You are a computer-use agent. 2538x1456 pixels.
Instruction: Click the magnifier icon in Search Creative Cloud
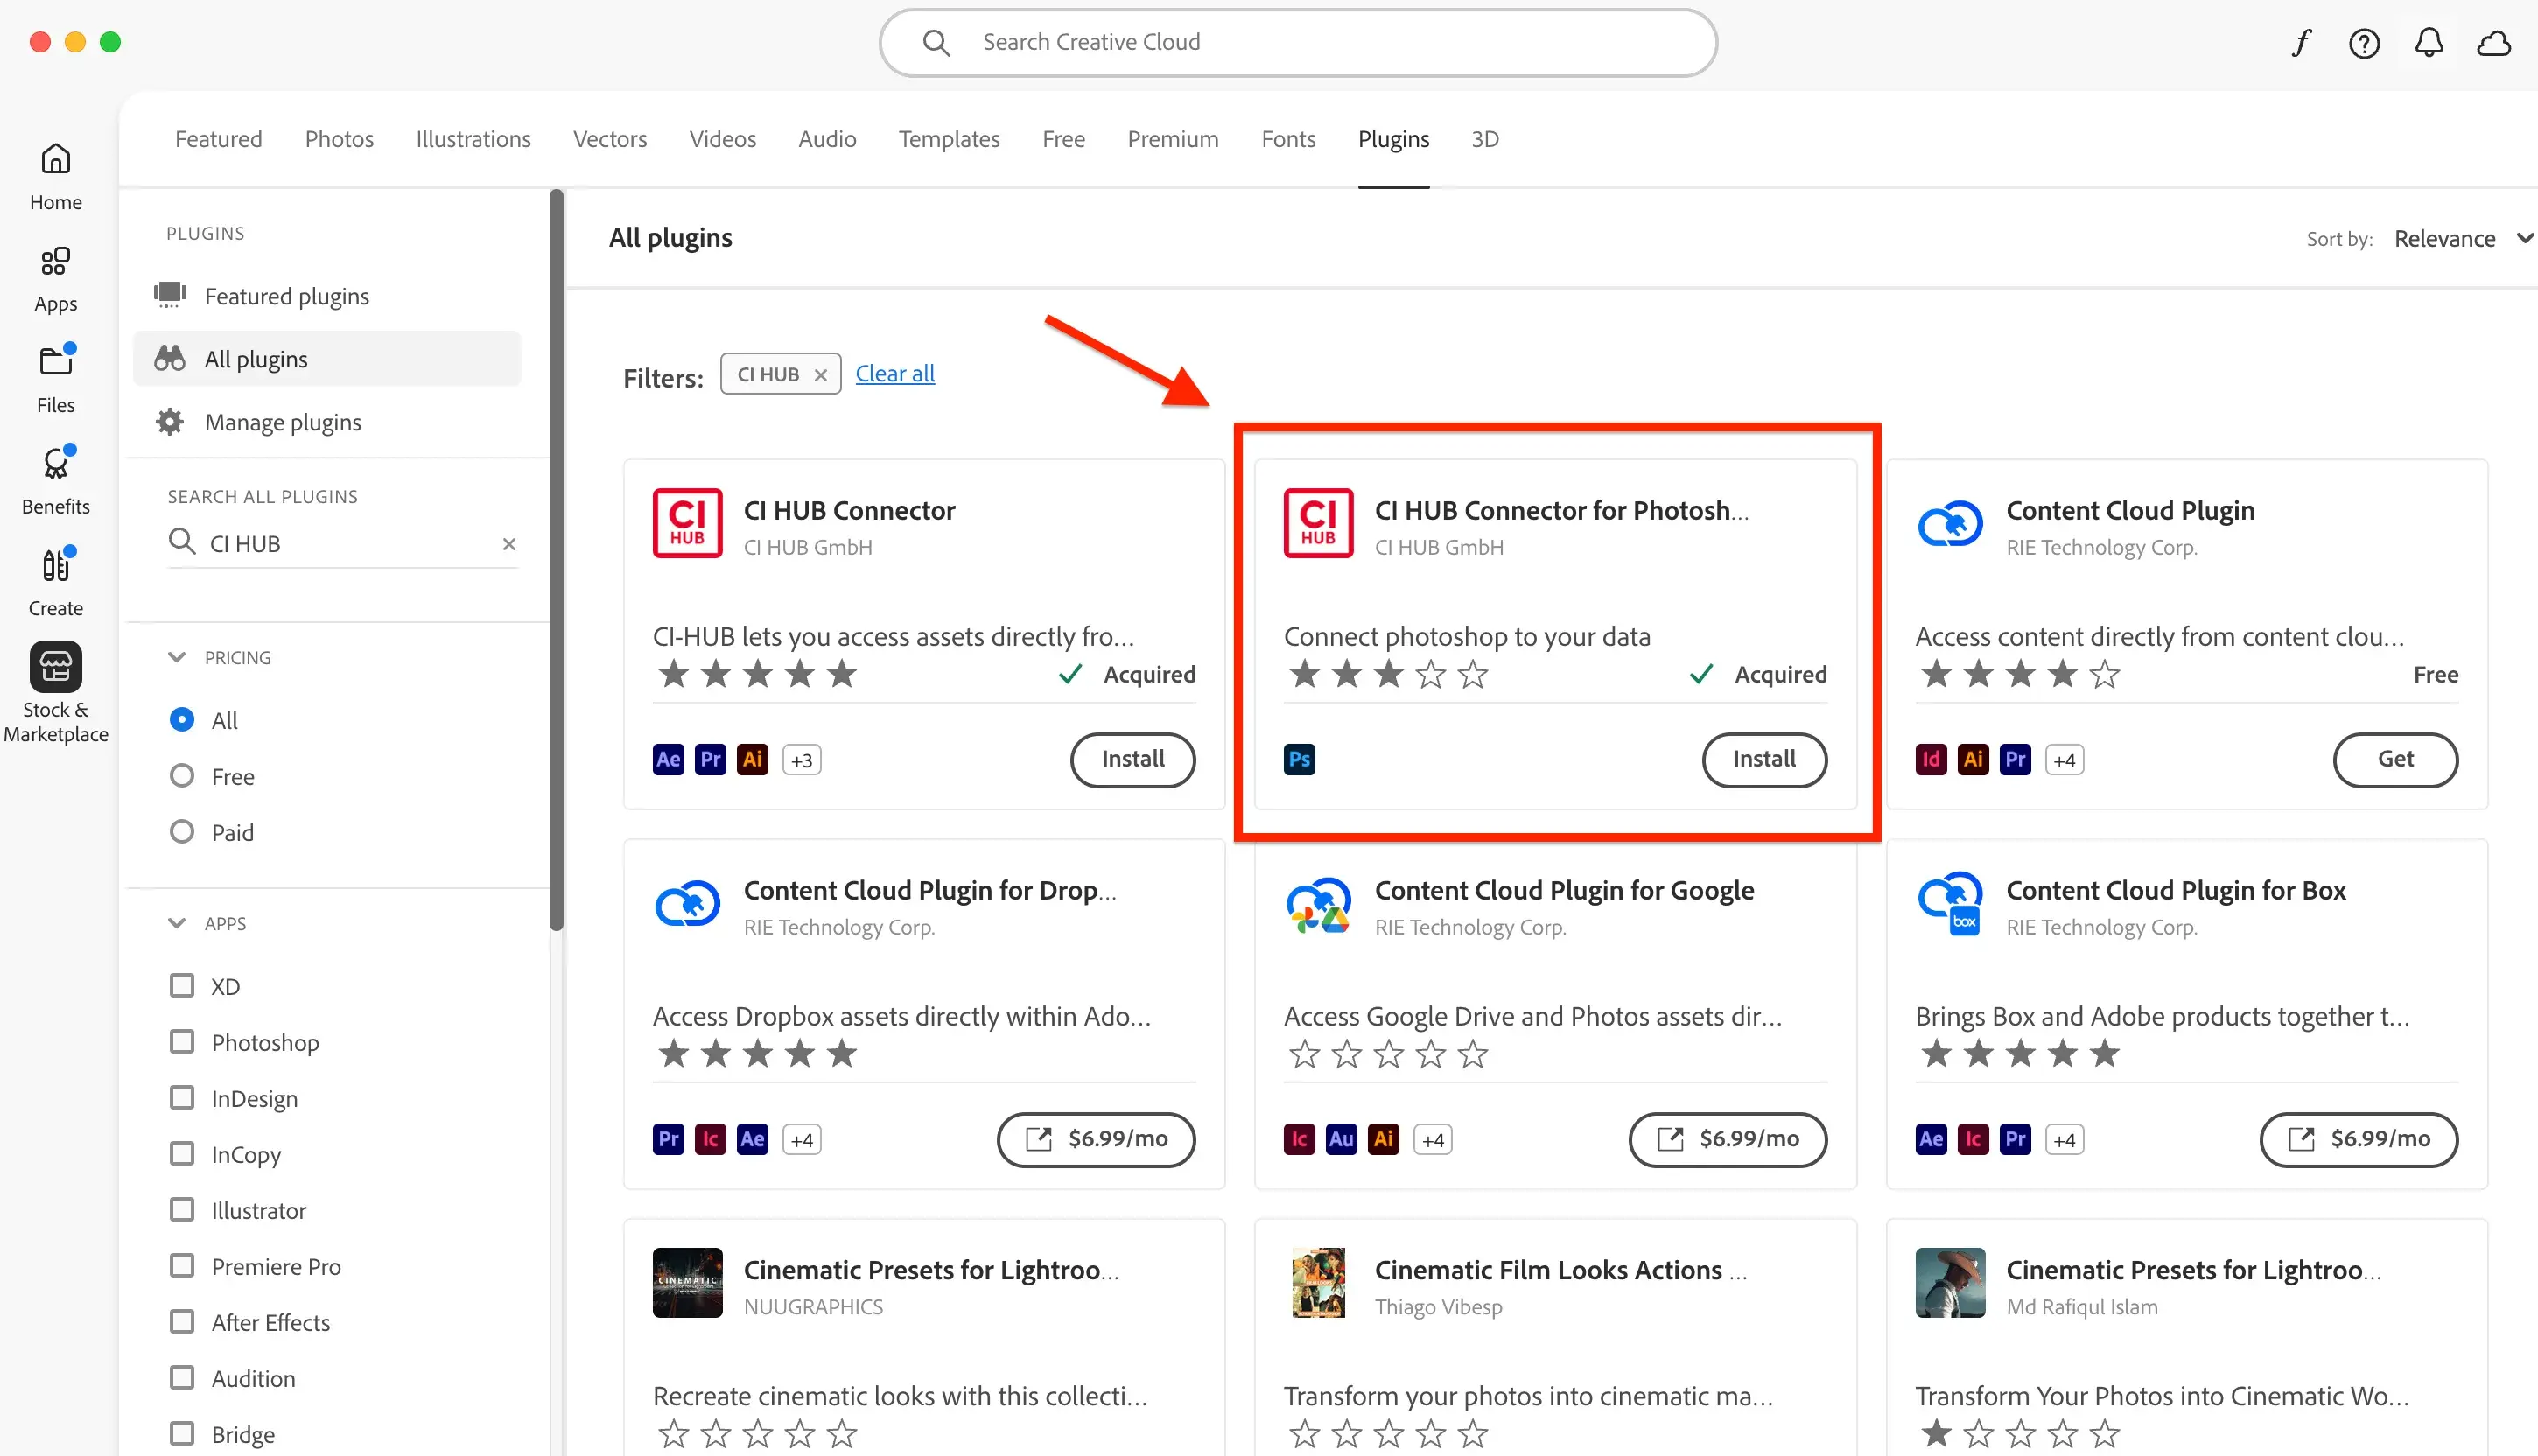coord(936,42)
